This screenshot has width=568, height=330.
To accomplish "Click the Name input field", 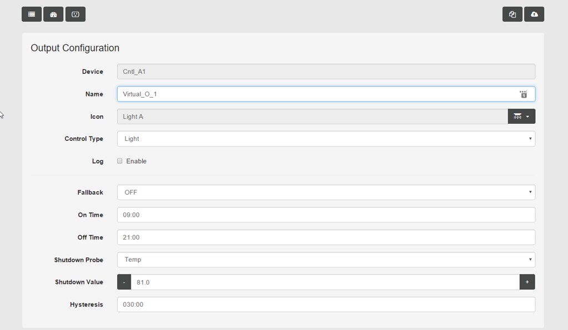I will pos(316,94).
